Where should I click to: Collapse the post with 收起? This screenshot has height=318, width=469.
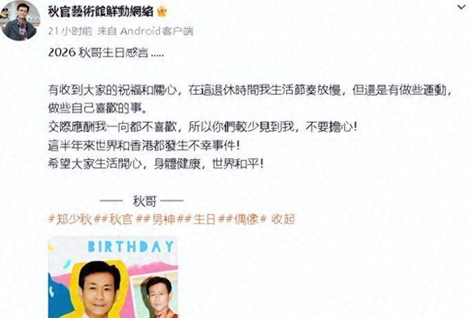coord(283,220)
